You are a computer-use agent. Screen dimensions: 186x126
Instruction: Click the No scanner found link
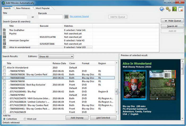pos(79,16)
